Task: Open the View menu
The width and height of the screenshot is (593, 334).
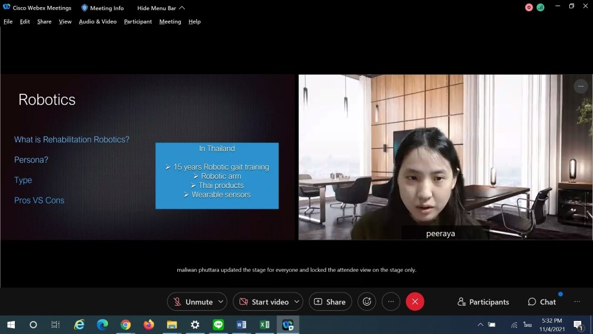Action: (x=65, y=21)
